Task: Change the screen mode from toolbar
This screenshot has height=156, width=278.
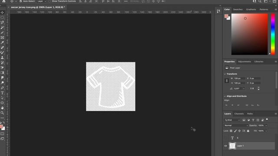Action: [x=2, y=139]
